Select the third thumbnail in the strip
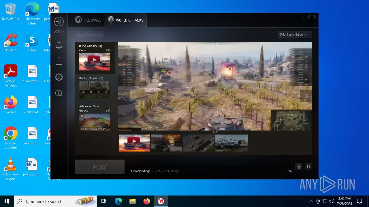This screenshot has width=369, height=207. (199, 143)
